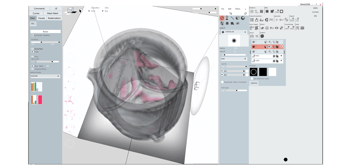
Task: Select the outlined box tool in second row
Action: 222,23
